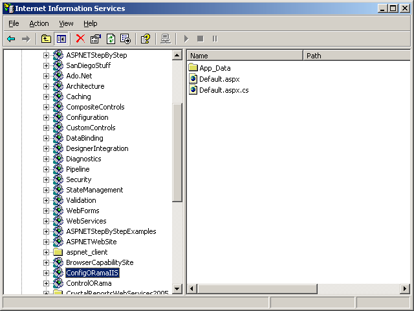Sort list by Name column header
Screen dimensions: 414x311
(x=245, y=56)
